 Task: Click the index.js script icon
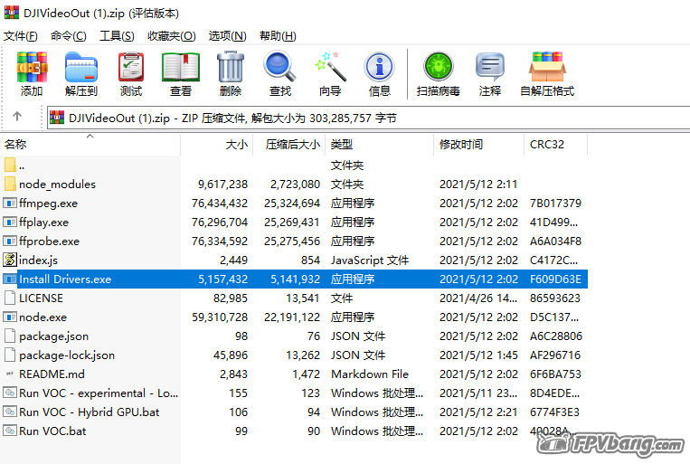click(10, 260)
